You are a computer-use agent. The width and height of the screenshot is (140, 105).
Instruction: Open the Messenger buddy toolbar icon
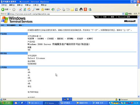pos(90,9)
